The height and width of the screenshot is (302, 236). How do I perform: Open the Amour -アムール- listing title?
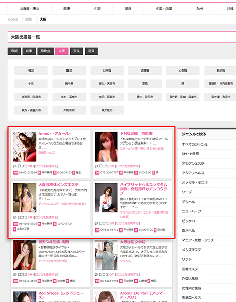click(55, 134)
